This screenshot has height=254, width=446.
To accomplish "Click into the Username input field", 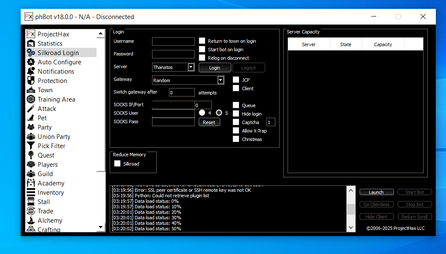I will click(173, 41).
